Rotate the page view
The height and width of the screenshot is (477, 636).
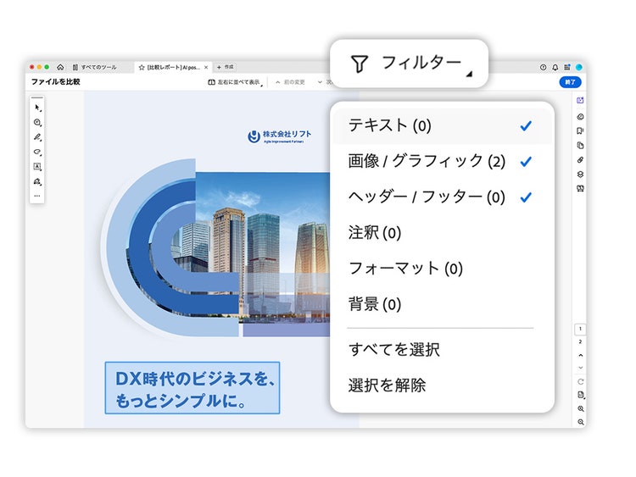click(x=580, y=382)
